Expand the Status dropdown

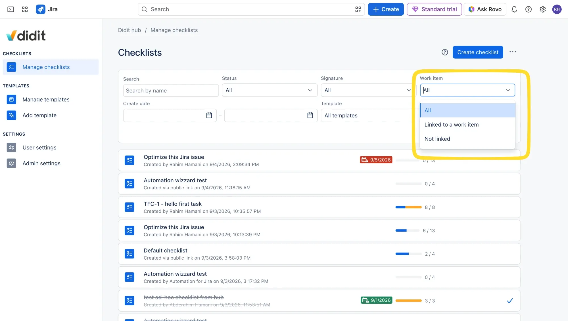tap(270, 90)
